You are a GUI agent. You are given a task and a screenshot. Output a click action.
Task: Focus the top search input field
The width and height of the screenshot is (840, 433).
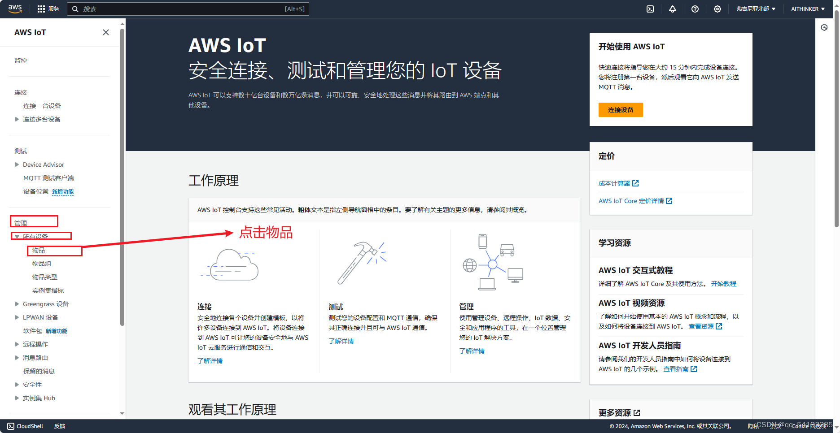pos(188,9)
